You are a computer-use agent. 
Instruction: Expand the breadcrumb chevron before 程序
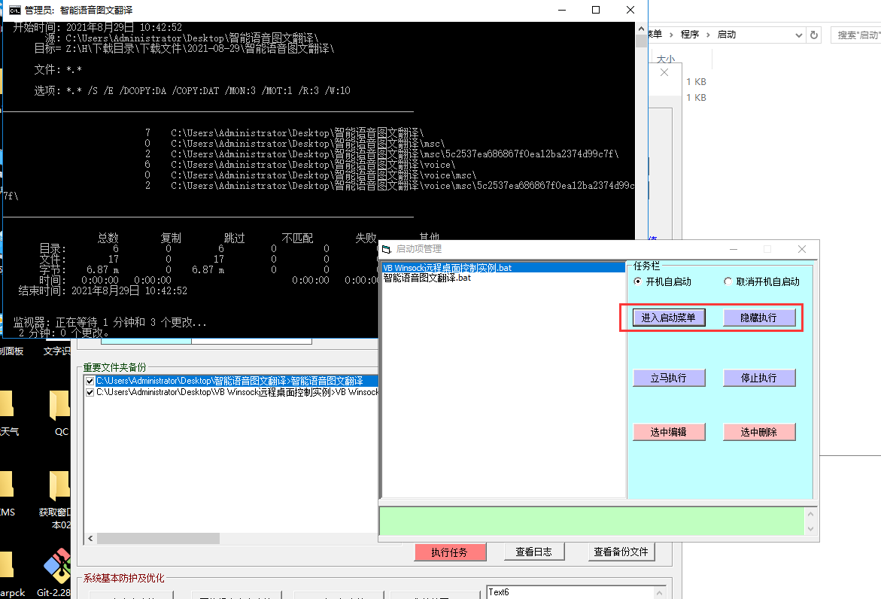click(673, 34)
